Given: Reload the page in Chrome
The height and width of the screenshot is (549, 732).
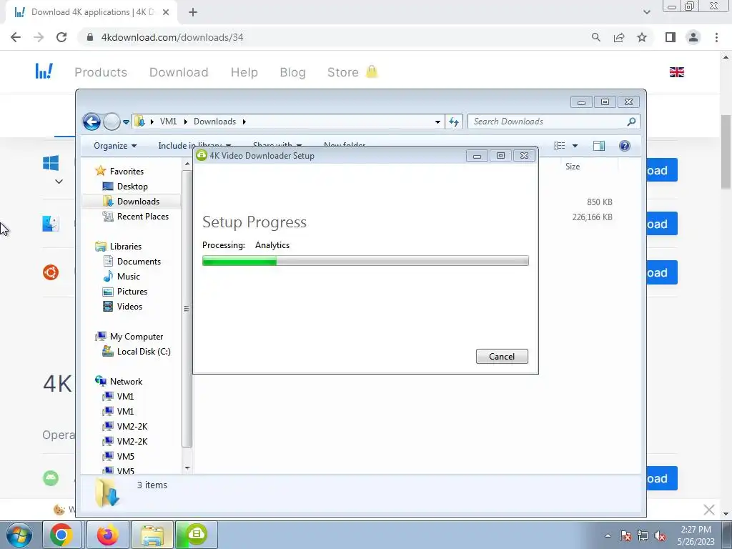Looking at the screenshot, I should pyautogui.click(x=61, y=37).
